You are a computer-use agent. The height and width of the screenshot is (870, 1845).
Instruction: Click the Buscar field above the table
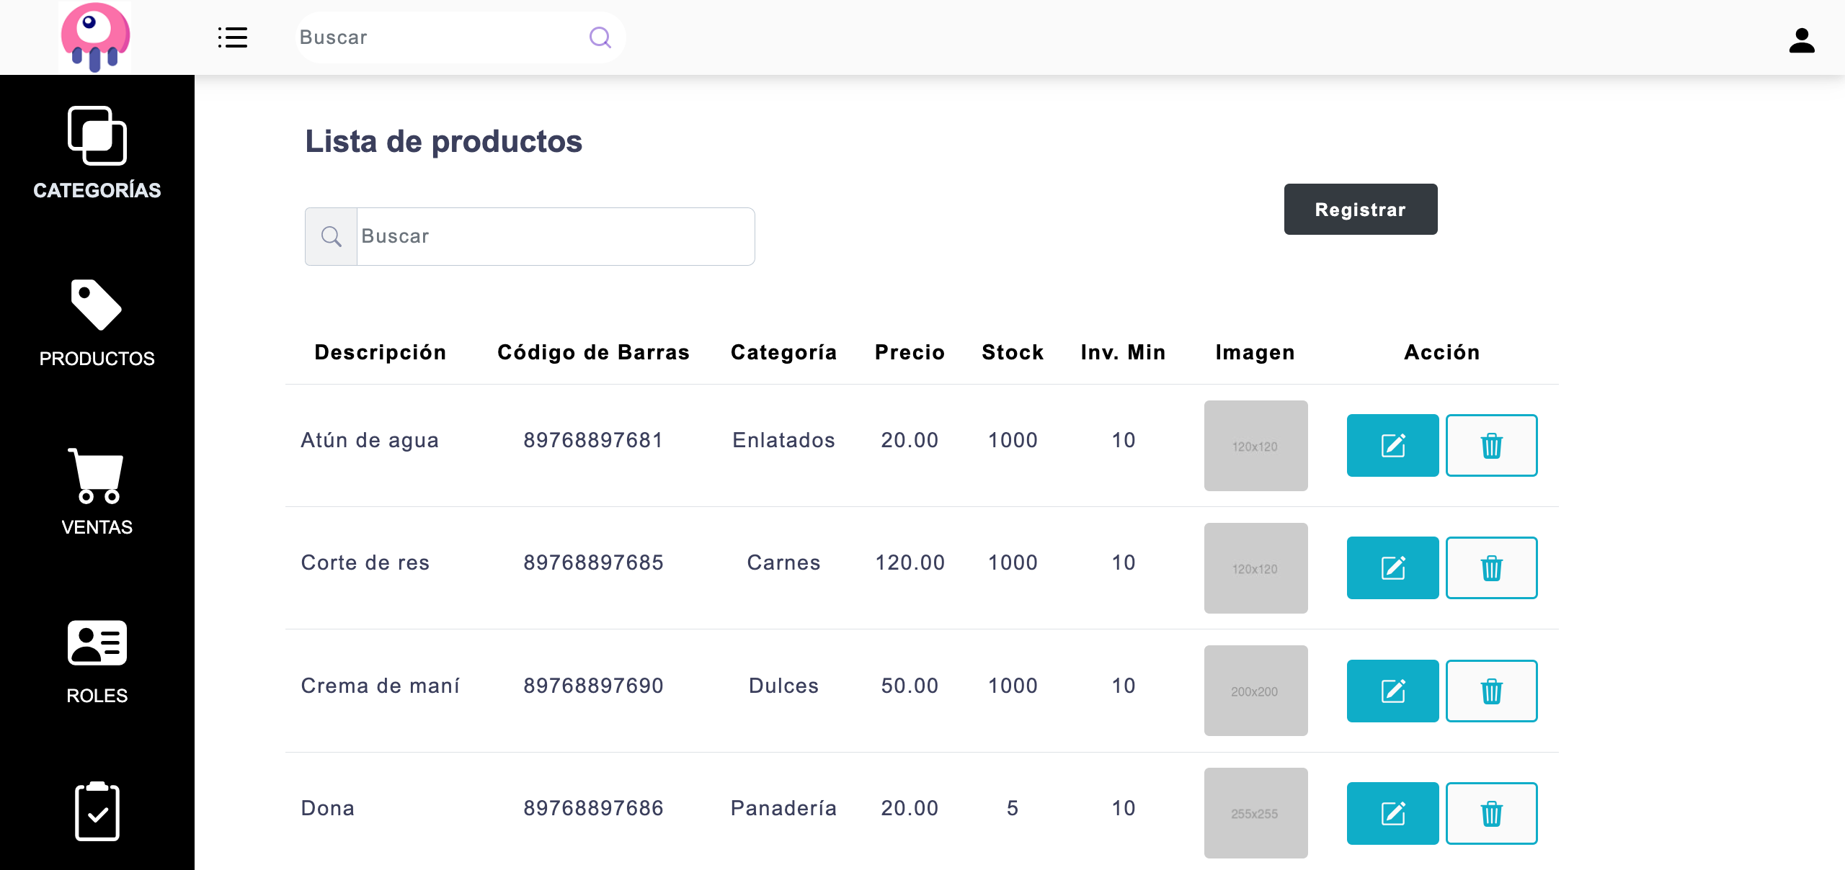tap(555, 236)
